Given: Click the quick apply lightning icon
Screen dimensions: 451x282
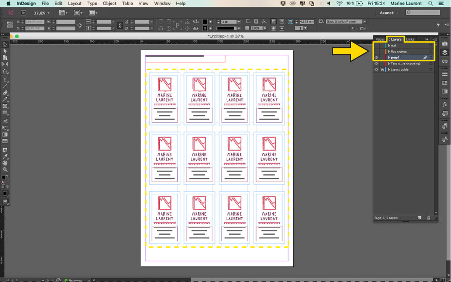Looking at the screenshot, I should tap(438, 25).
